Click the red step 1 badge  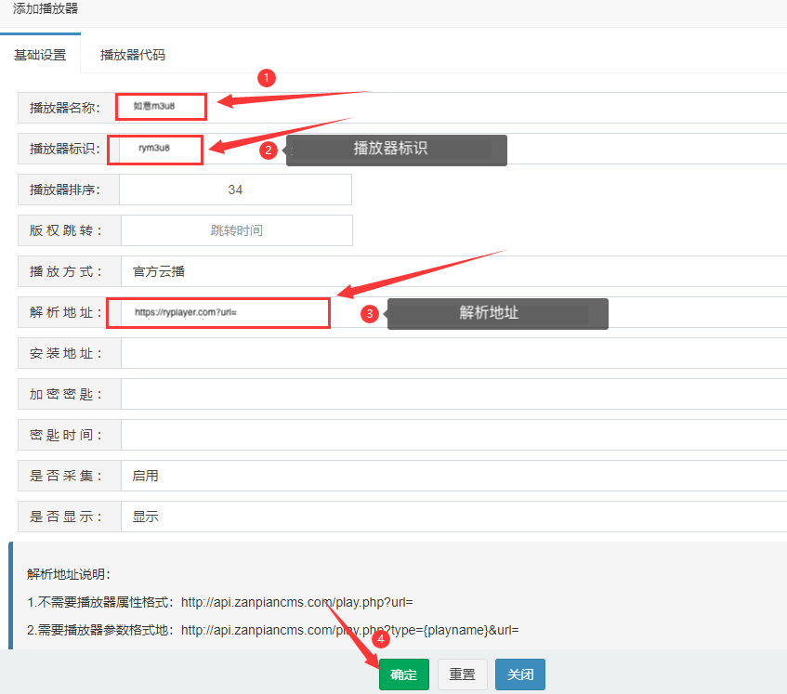pos(267,78)
